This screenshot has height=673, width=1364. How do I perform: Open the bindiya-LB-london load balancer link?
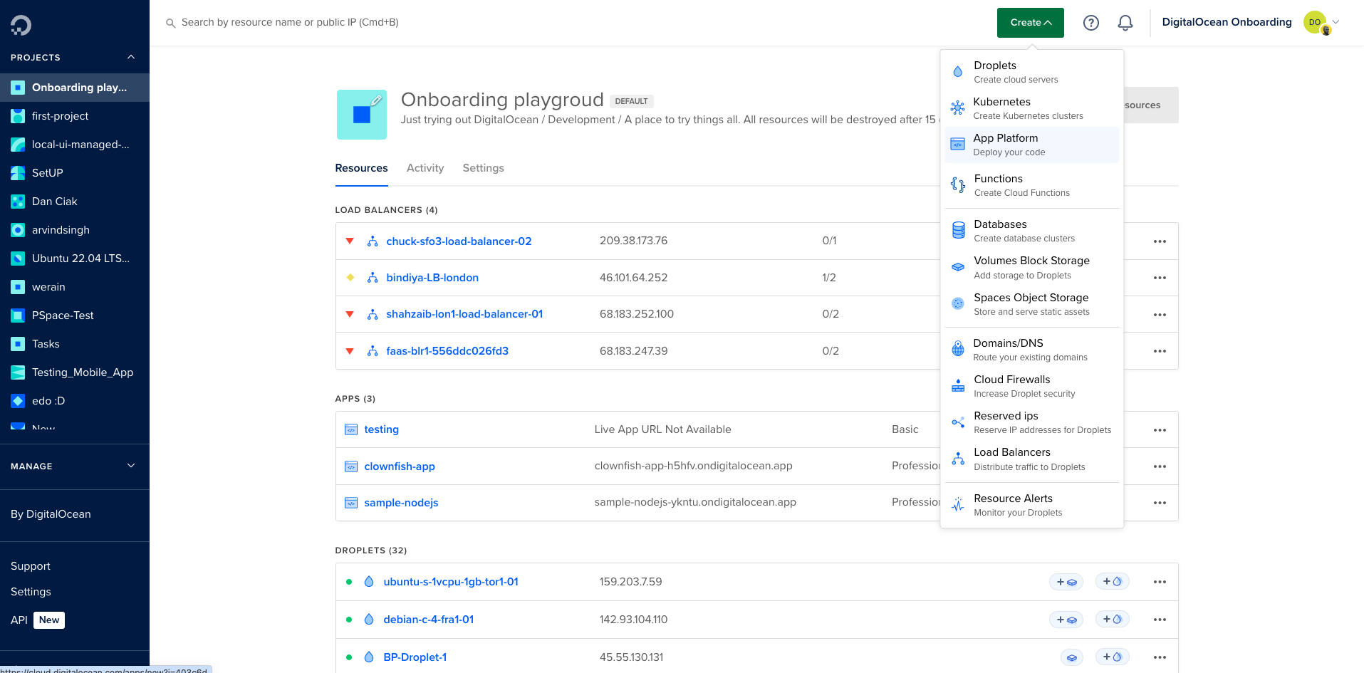point(432,278)
